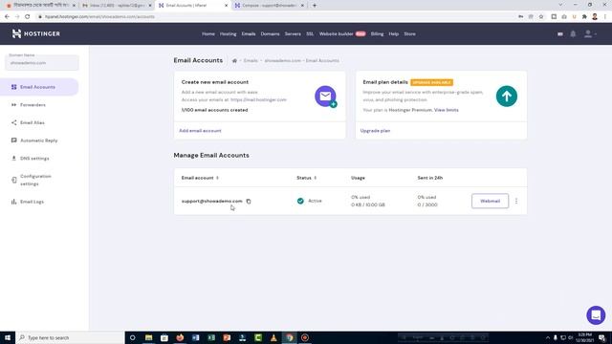Open the three-dot menu for support account
Image resolution: width=612 pixels, height=344 pixels.
(516, 201)
